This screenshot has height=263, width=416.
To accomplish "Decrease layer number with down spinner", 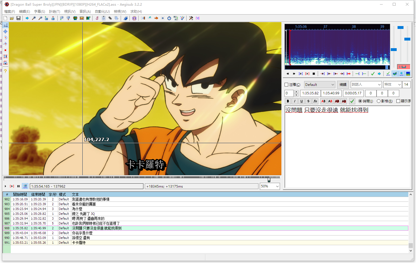I will (x=296, y=95).
